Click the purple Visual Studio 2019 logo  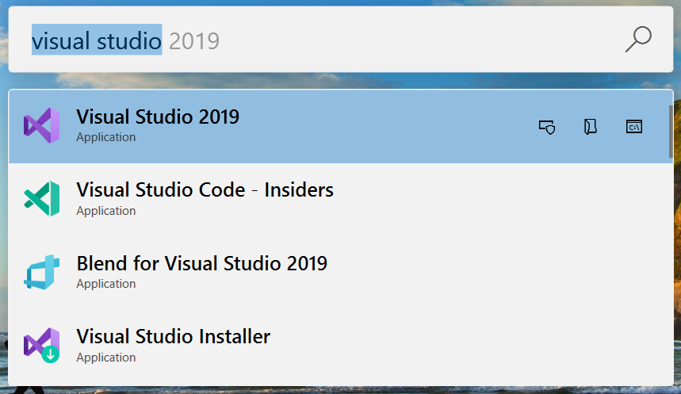point(42,126)
